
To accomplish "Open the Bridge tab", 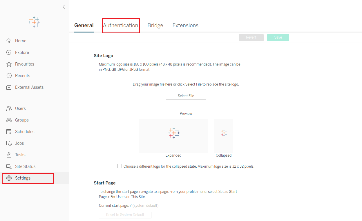I will pos(155,26).
